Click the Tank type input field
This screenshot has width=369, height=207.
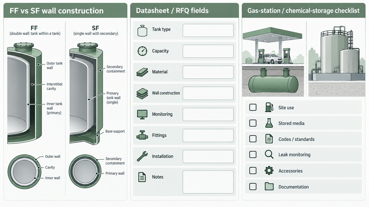click(208, 30)
